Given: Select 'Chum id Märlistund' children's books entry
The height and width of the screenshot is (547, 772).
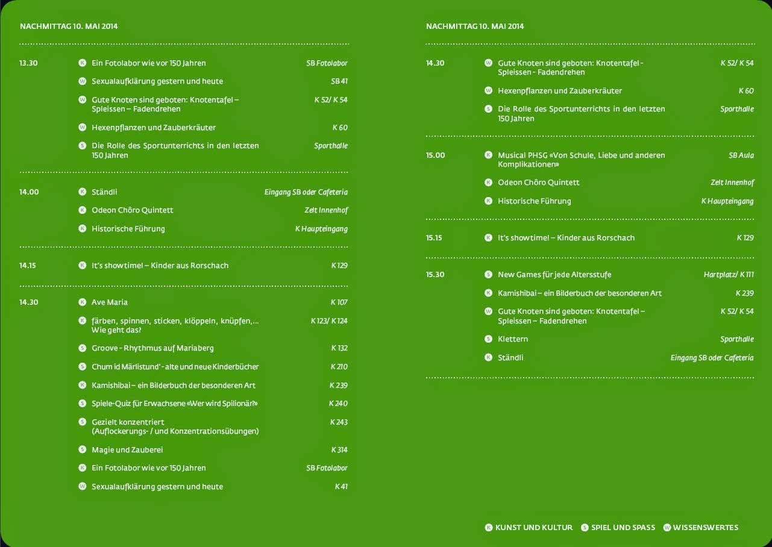Looking at the screenshot, I should point(175,367).
